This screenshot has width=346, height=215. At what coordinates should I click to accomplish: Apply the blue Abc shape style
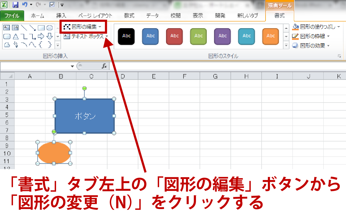(x=151, y=36)
